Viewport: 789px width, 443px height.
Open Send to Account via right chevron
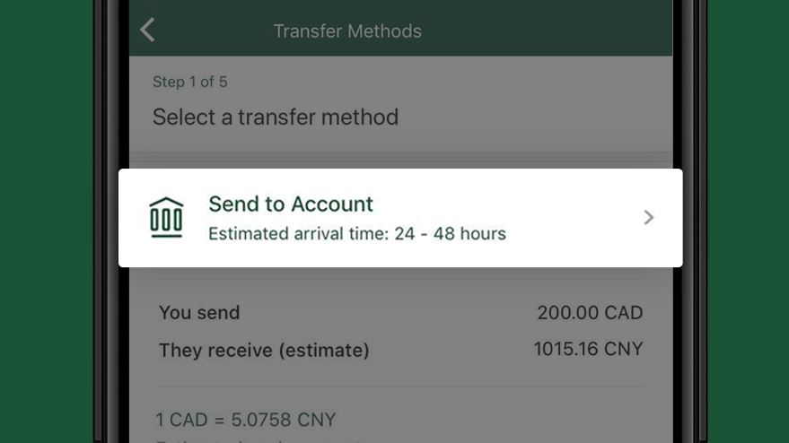pos(649,217)
